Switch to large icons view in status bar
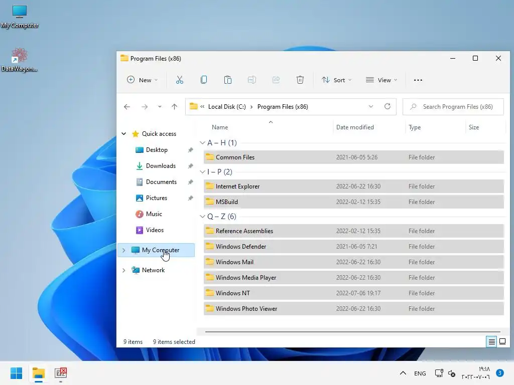 (502, 342)
